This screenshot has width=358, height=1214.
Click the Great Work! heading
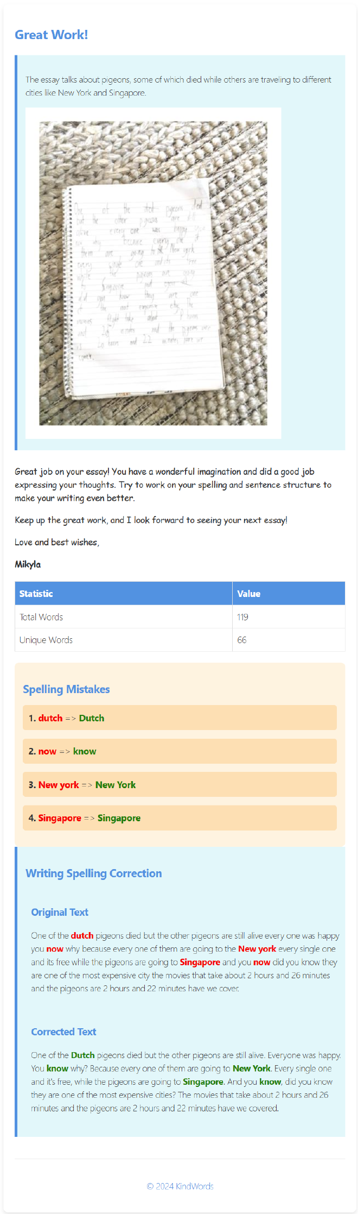51,35
